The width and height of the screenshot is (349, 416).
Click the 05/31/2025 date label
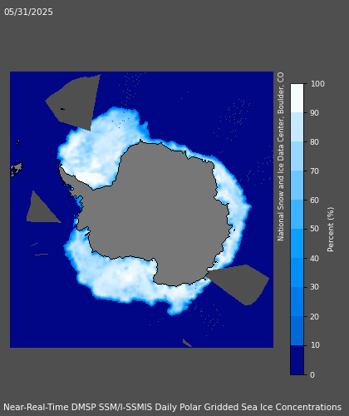pos(28,12)
